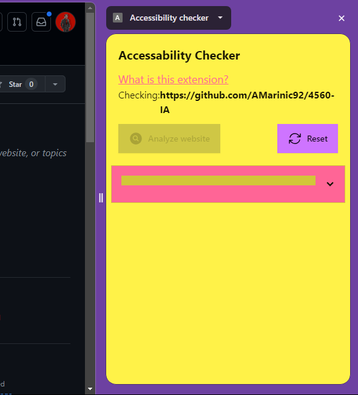358x395 pixels.
Task: Click the 'A' extension icon in the side panel header
Action: [x=118, y=18]
